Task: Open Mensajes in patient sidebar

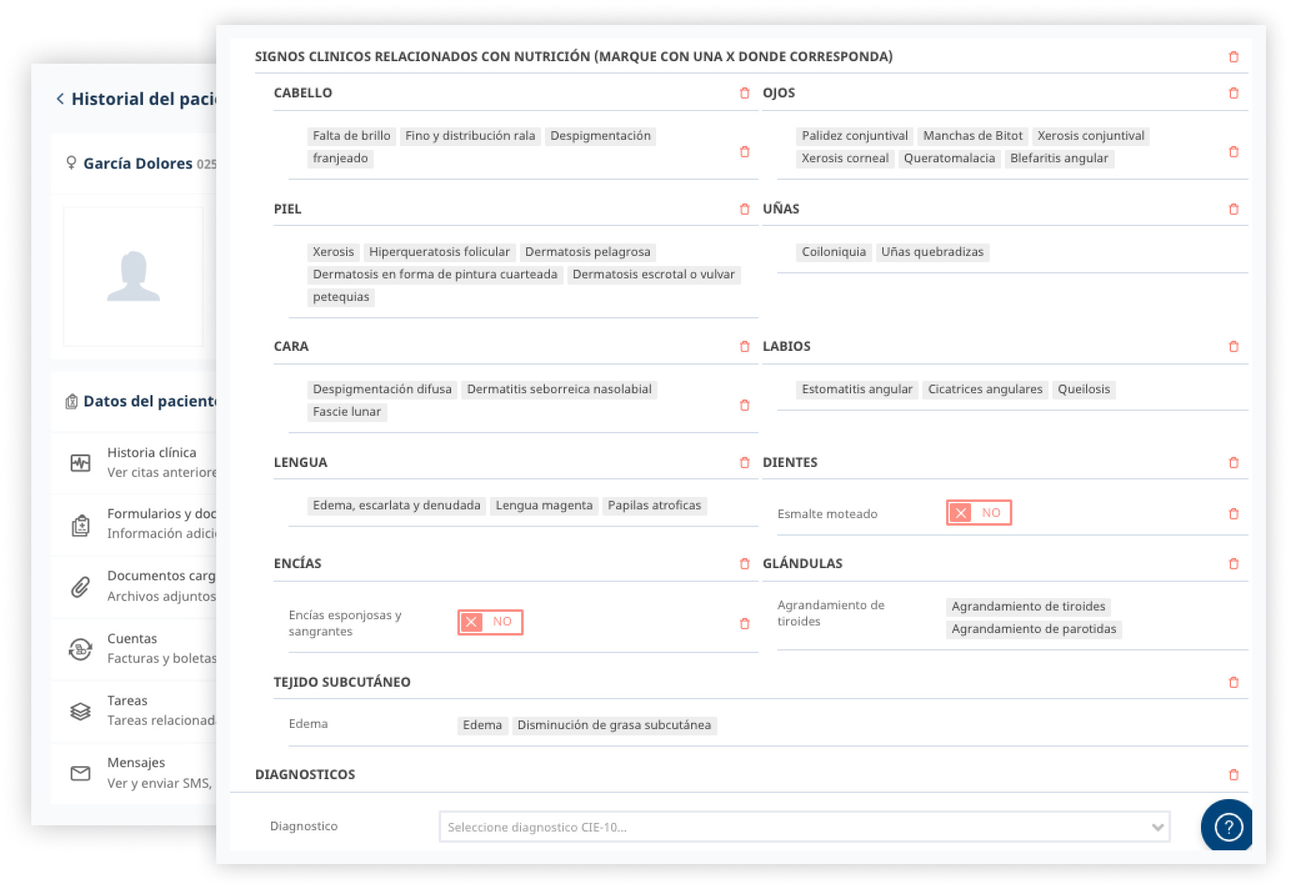Action: click(134, 773)
